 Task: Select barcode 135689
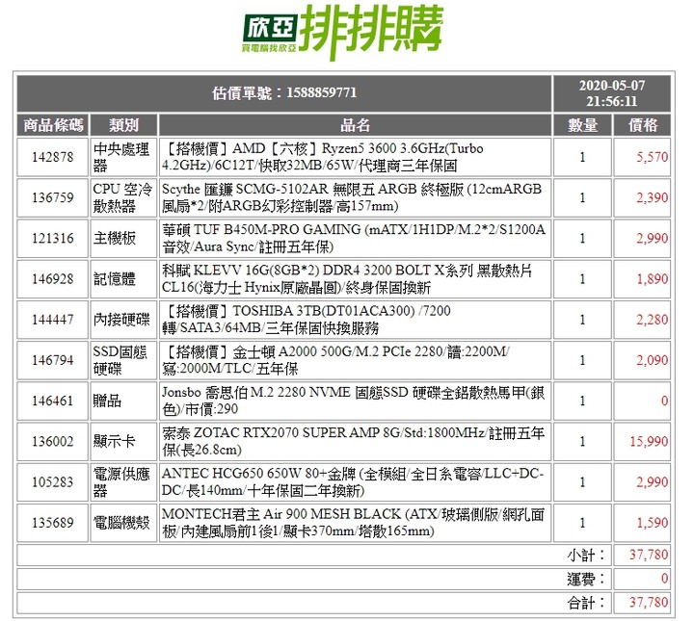53,523
